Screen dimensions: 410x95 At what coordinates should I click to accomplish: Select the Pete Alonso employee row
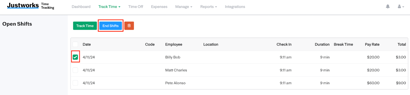[239, 83]
